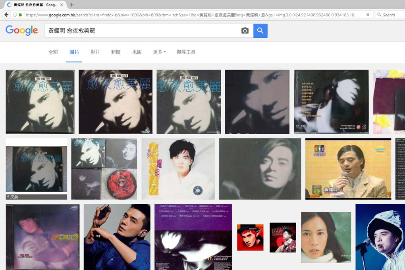Click the Firefox Search box
Viewport: 405px width, 270px height.
[x=391, y=15]
